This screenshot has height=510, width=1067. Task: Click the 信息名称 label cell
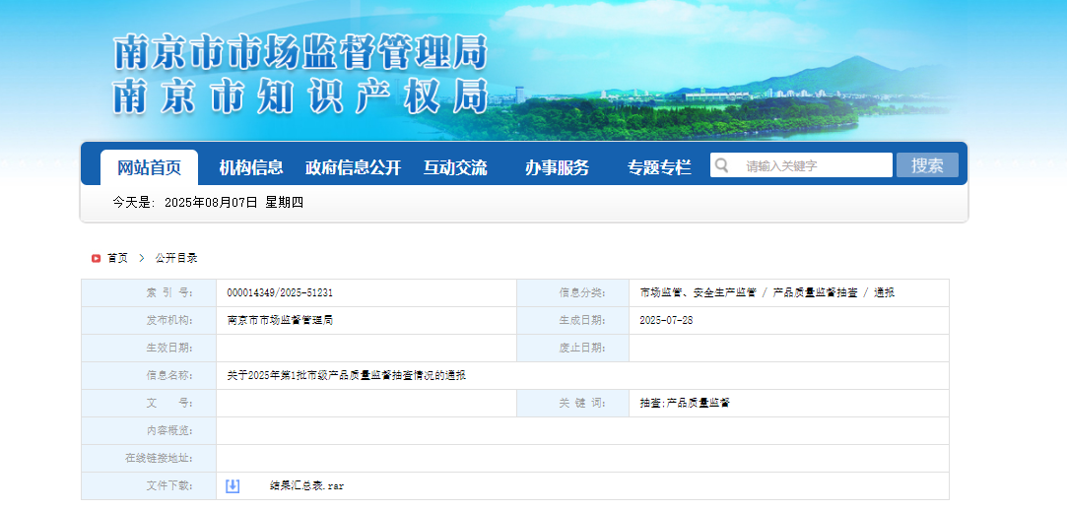tap(149, 375)
